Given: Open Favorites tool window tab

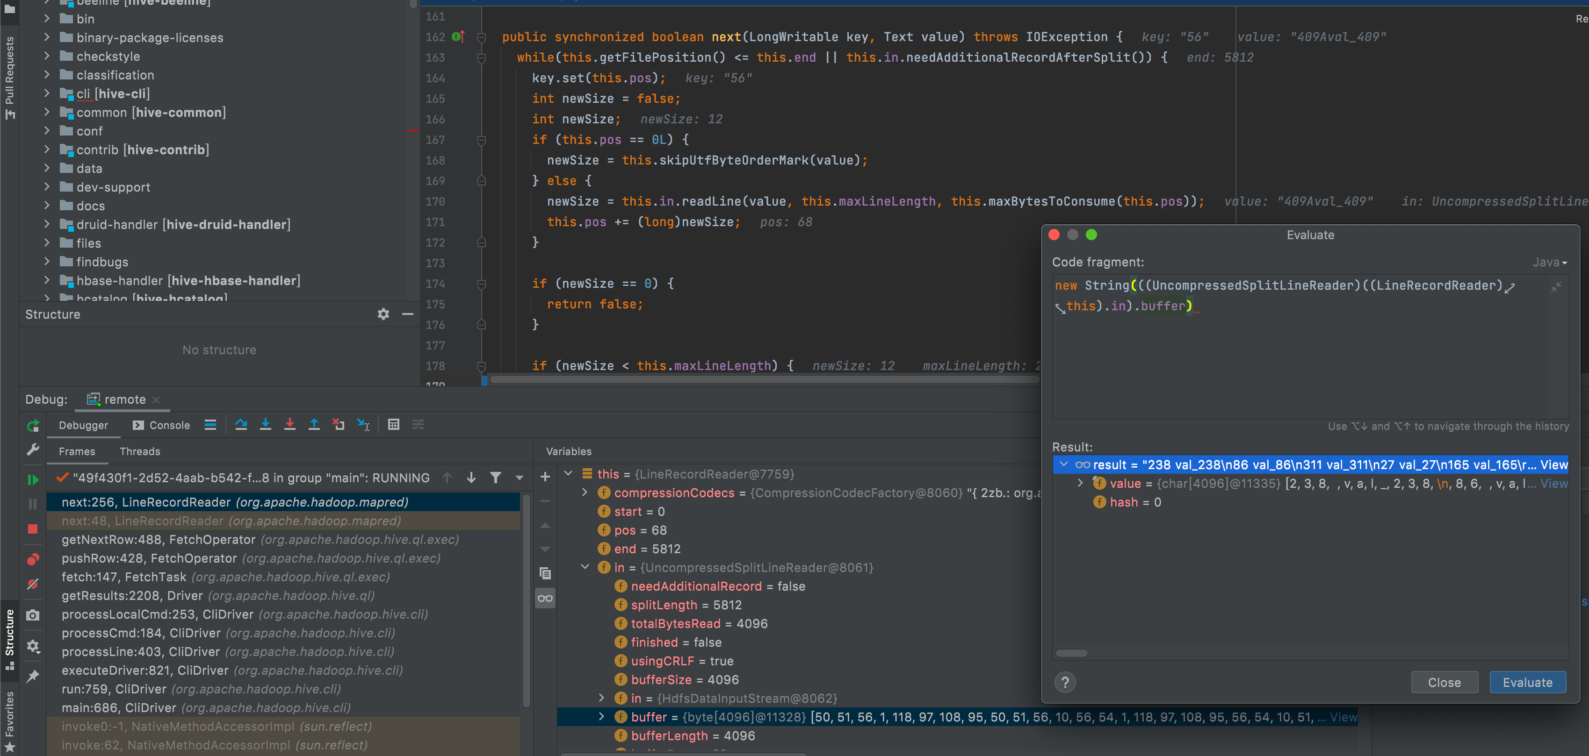Looking at the screenshot, I should (x=9, y=721).
